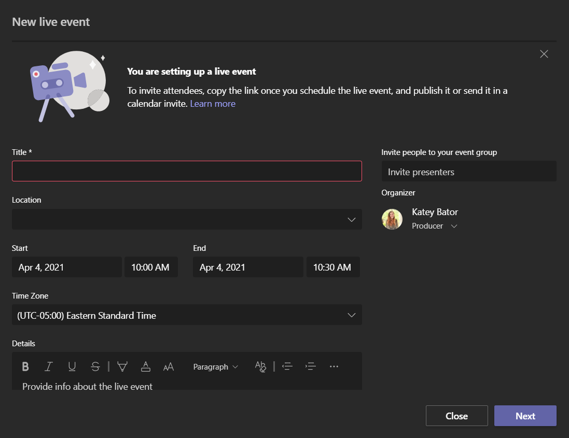Click the Close button
The height and width of the screenshot is (438, 569).
coord(457,416)
